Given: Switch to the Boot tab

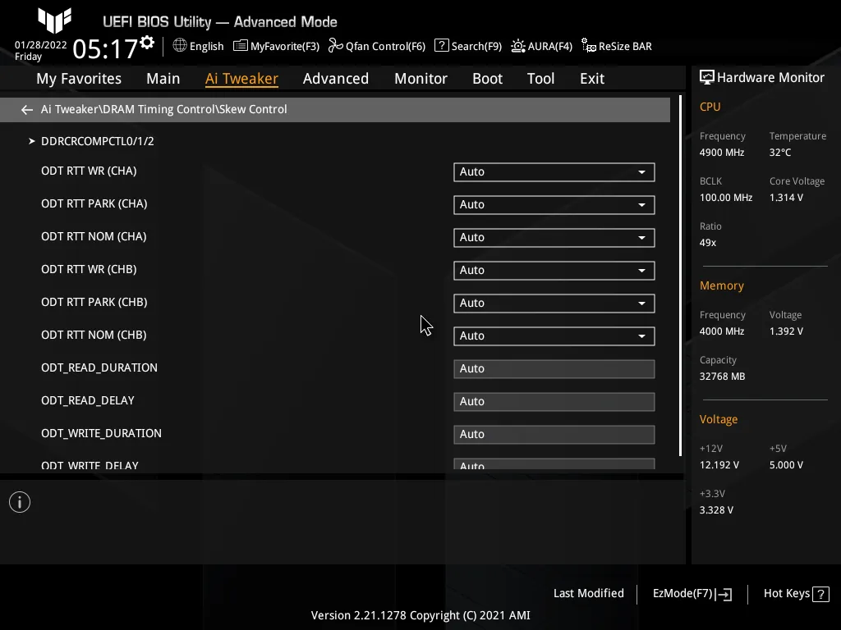Looking at the screenshot, I should click(487, 79).
